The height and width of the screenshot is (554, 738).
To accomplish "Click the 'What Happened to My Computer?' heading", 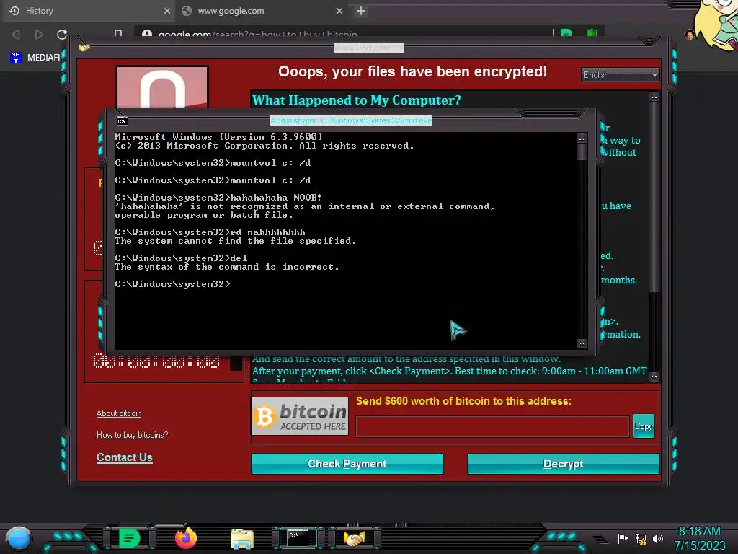I will click(356, 100).
